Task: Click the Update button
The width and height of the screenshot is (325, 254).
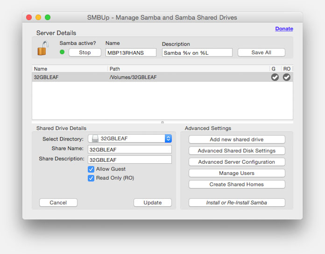Action: [153, 203]
